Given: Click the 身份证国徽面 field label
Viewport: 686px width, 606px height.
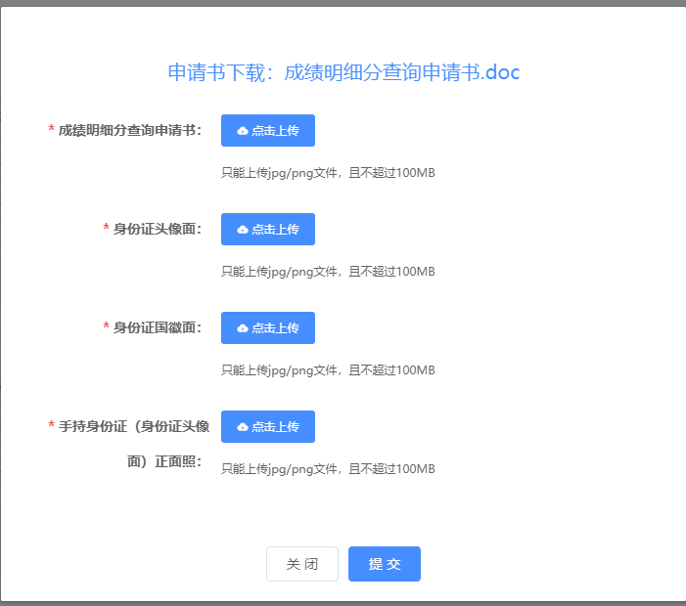Looking at the screenshot, I should point(157,327).
